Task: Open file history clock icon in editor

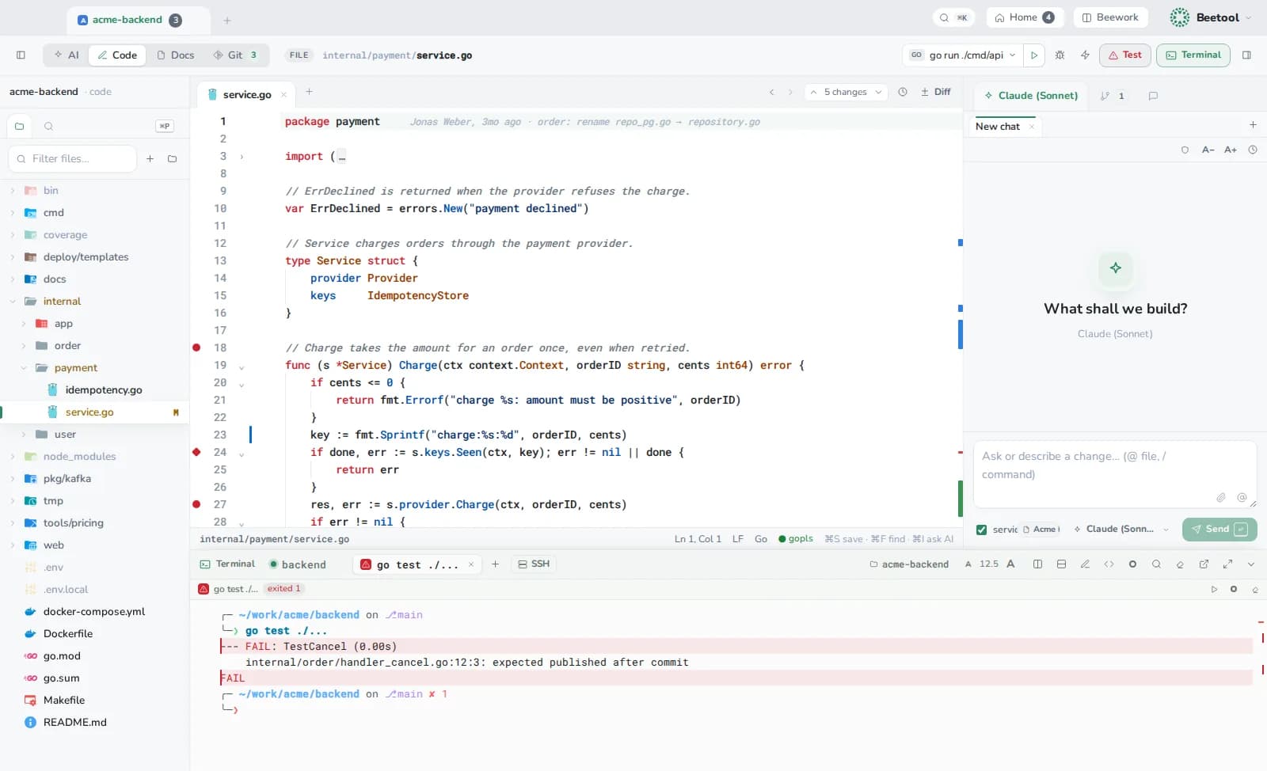Action: 903,92
